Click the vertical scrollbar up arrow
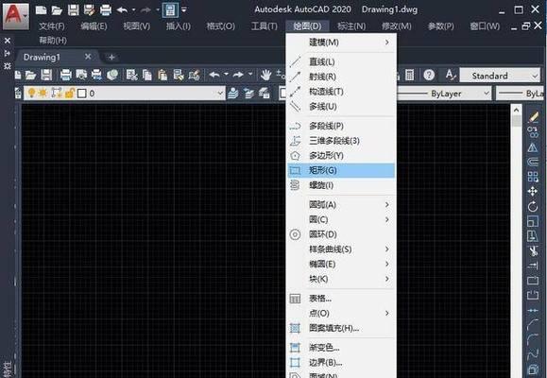Viewport: 547px width, 378px height. point(517,111)
